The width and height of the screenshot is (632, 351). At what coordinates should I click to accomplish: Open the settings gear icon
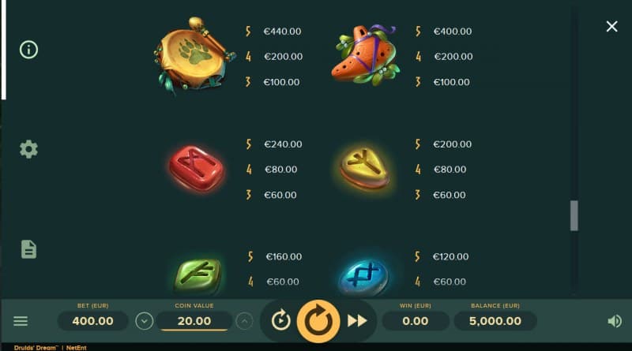click(28, 149)
